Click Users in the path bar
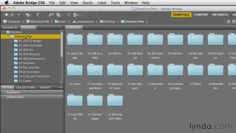Screen dimensions: 236x133 click(x=60, y=21)
